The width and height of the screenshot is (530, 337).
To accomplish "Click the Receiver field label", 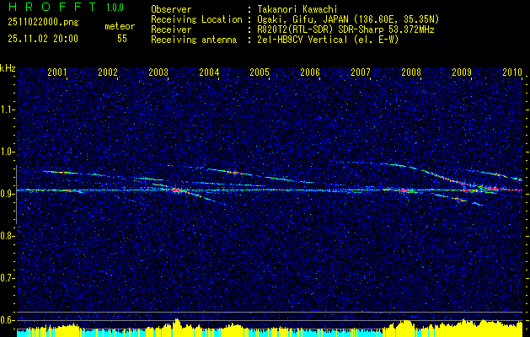I will tap(171, 29).
